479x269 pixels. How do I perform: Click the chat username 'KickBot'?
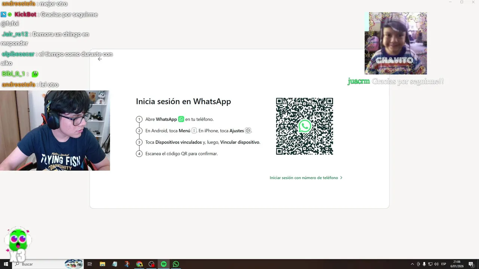[x=25, y=15]
